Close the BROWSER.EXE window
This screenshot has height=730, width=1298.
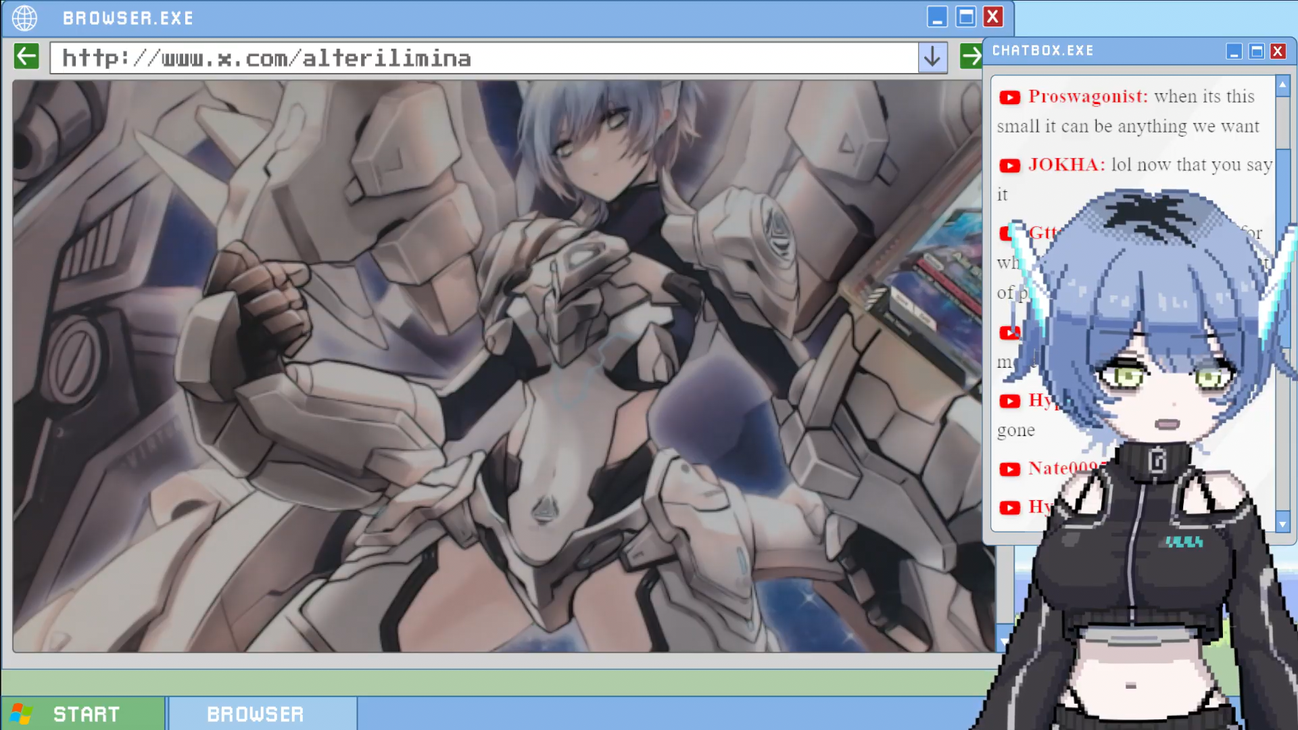(993, 17)
